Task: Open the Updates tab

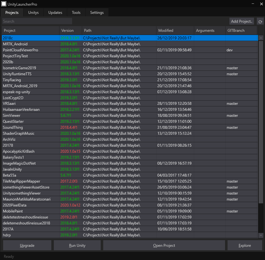Action: [55, 13]
